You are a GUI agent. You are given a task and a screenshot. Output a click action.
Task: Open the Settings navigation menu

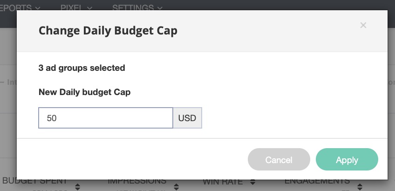point(133,8)
